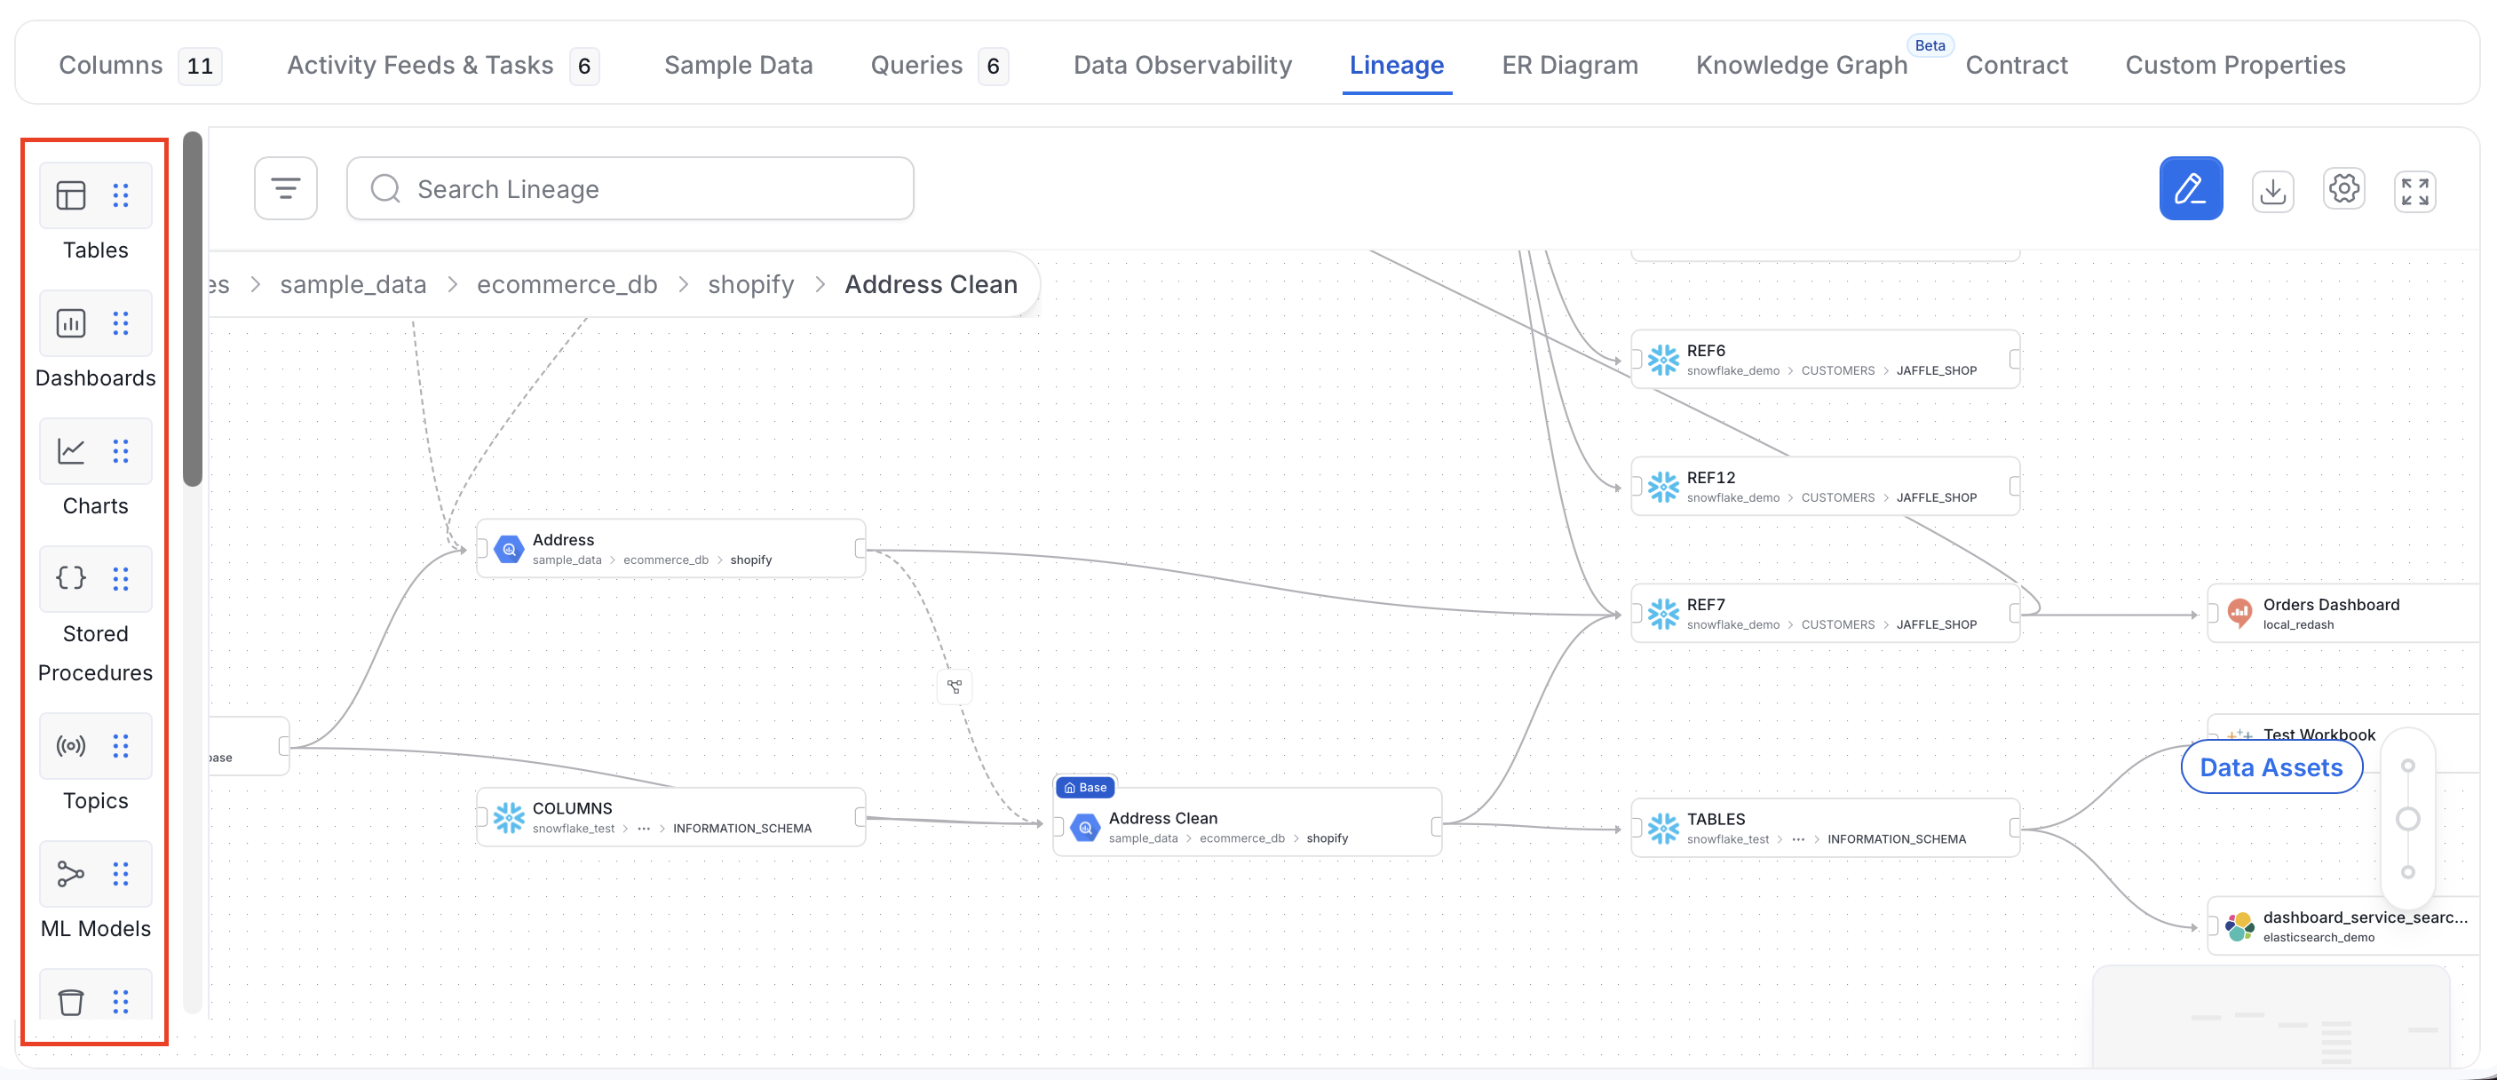The image size is (2497, 1080).
Task: Select the ML Models icon
Action: (71, 875)
